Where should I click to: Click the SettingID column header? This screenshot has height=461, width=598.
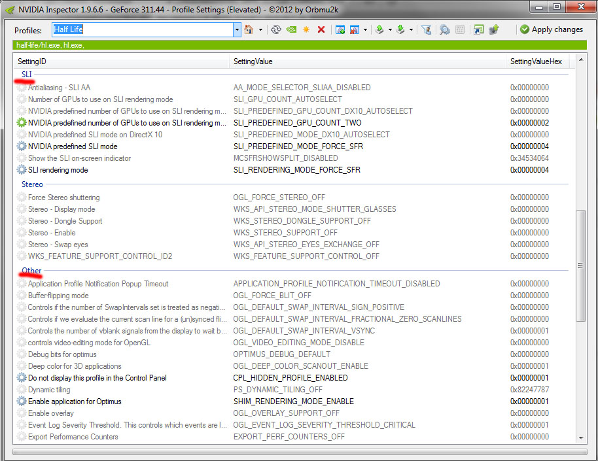point(121,61)
